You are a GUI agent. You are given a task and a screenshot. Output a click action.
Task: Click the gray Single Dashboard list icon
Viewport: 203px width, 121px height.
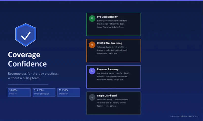click(92, 97)
